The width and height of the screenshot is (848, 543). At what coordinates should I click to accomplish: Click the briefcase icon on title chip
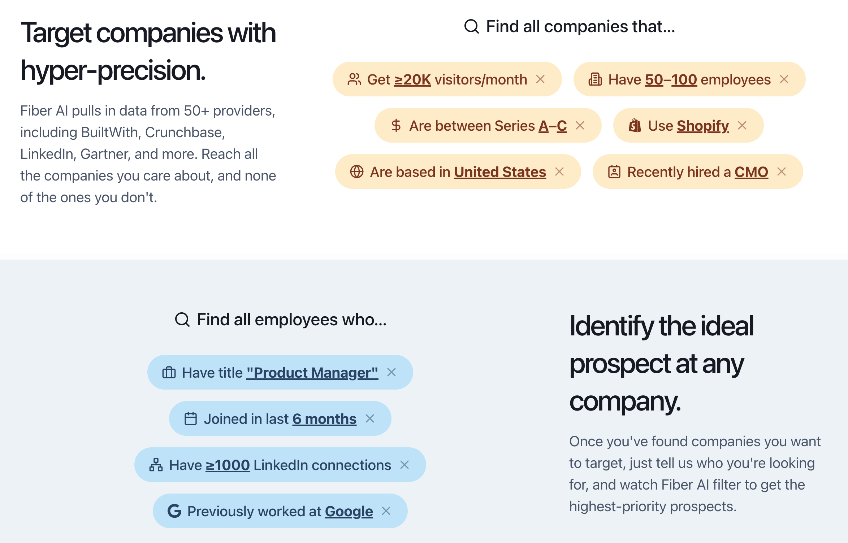point(169,373)
